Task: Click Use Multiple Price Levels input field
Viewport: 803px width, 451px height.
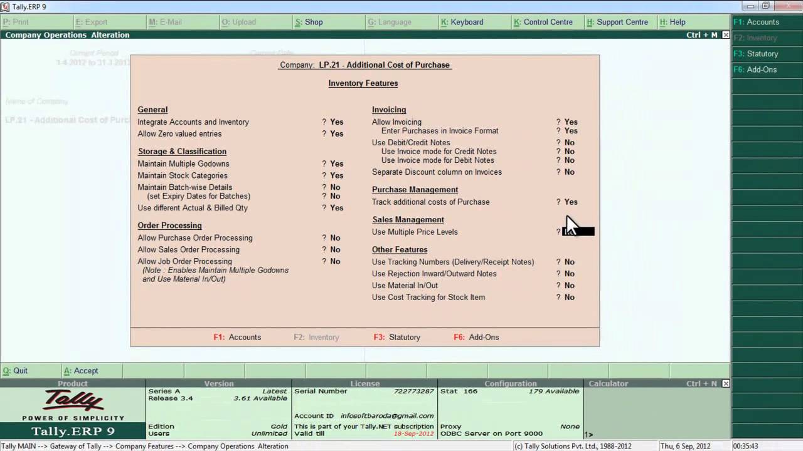Action: pyautogui.click(x=578, y=232)
